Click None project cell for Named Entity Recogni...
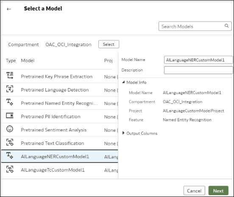234x197 pixels. click(x=111, y=103)
